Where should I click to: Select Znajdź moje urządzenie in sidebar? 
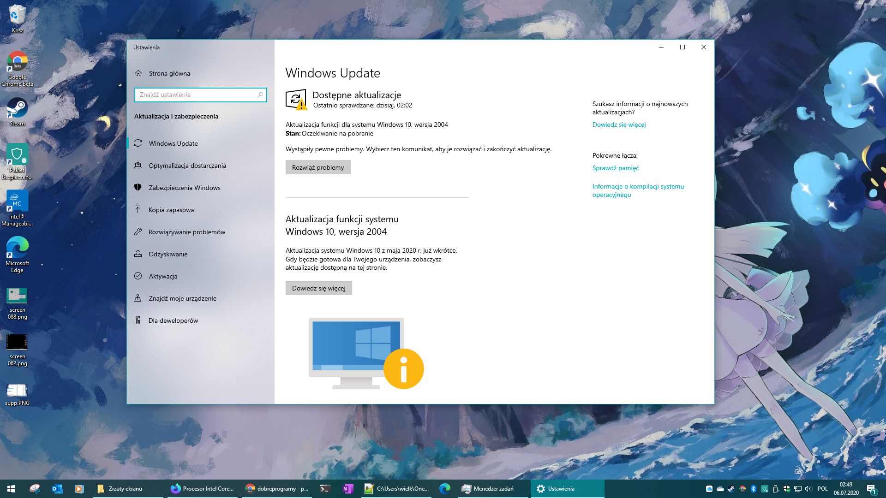pyautogui.click(x=182, y=298)
